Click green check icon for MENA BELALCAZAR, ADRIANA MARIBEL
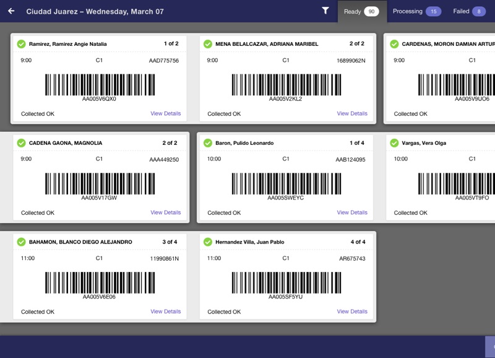The width and height of the screenshot is (495, 358). tap(208, 44)
